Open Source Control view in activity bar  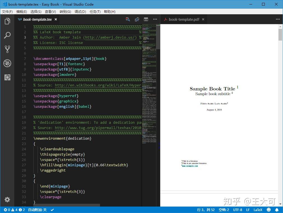[7, 49]
